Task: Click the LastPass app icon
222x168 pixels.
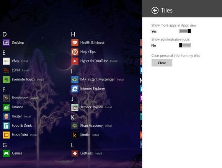Action: coord(75,153)
